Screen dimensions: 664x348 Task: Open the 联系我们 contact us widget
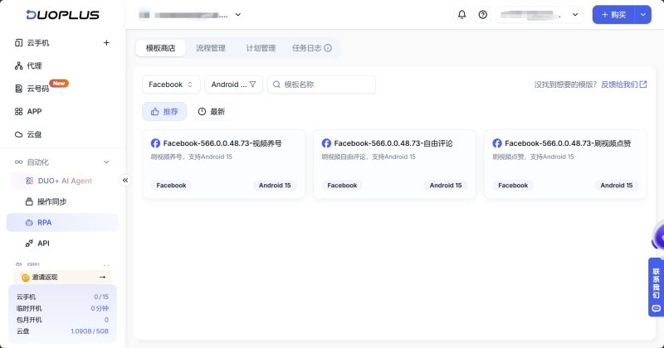(x=656, y=288)
